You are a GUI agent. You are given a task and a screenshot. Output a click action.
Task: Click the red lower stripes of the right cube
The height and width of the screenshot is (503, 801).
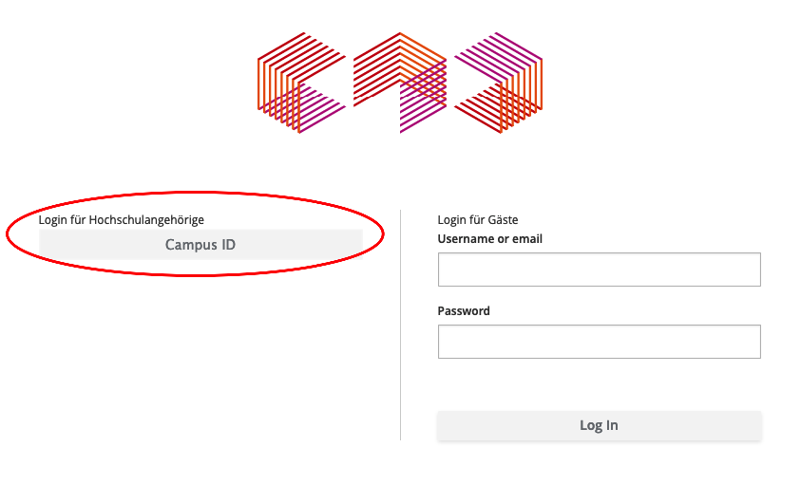(478, 108)
